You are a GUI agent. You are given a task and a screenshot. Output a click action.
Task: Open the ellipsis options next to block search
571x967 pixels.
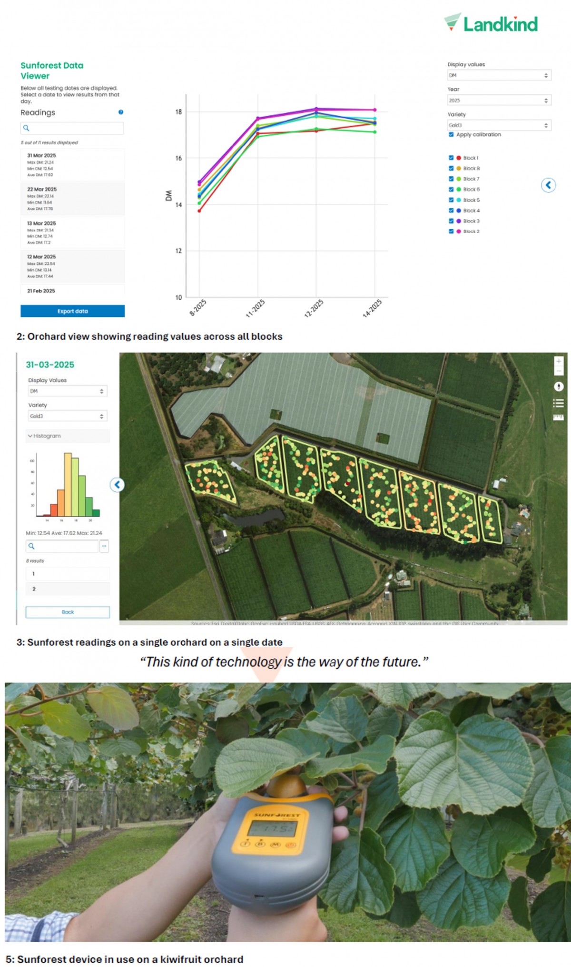pos(104,546)
